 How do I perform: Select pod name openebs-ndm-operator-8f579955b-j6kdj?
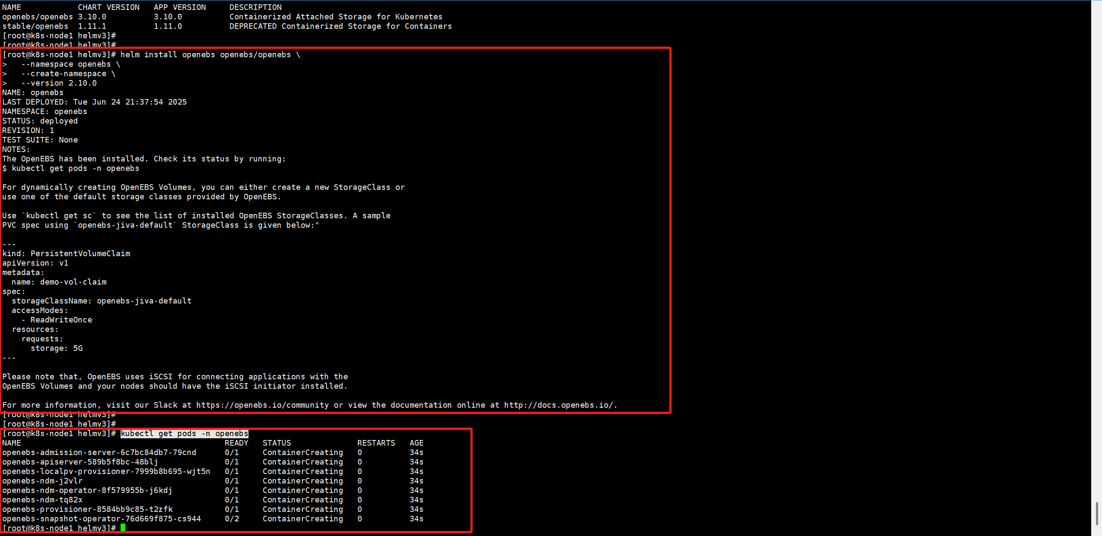(x=87, y=490)
